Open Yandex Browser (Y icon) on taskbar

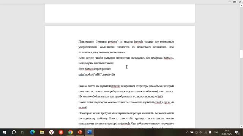[x=52, y=132]
